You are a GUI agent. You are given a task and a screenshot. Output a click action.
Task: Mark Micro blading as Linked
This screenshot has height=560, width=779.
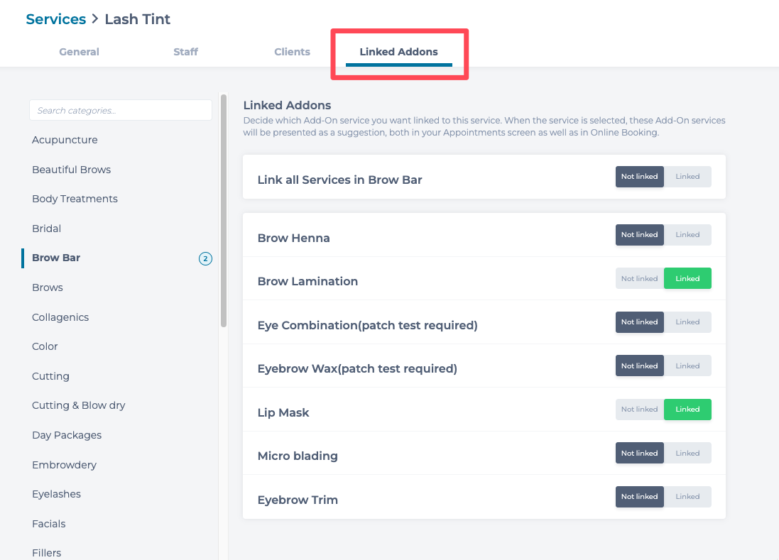tap(687, 454)
